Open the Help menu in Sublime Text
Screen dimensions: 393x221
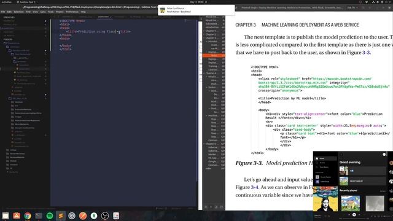84,12
